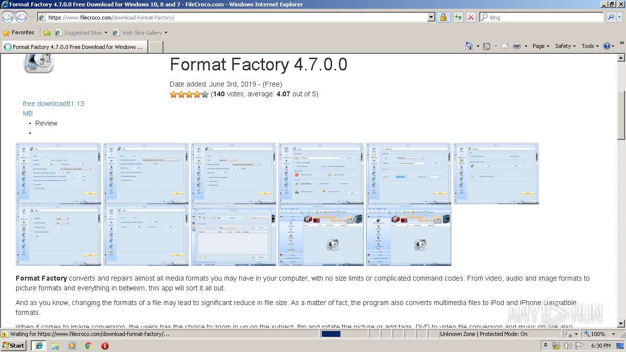The image size is (626, 352).
Task: Click the security lock icon beside address bar
Action: click(x=443, y=17)
